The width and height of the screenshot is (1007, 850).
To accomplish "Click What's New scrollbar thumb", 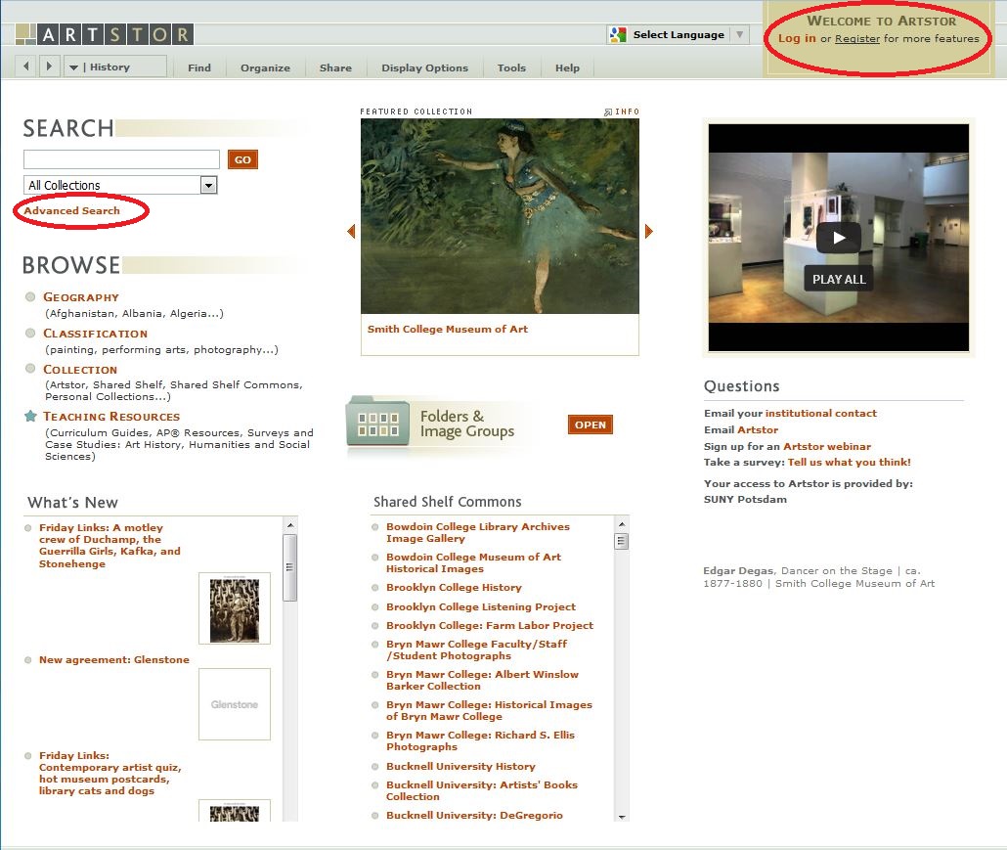I will tap(290, 567).
